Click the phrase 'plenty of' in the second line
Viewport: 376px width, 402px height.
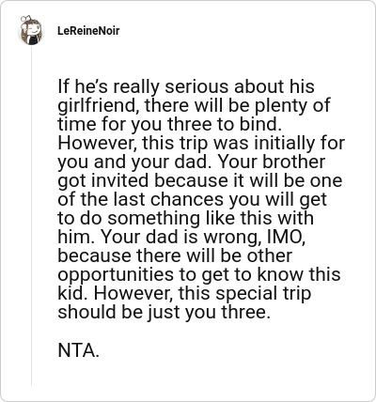pyautogui.click(x=292, y=106)
